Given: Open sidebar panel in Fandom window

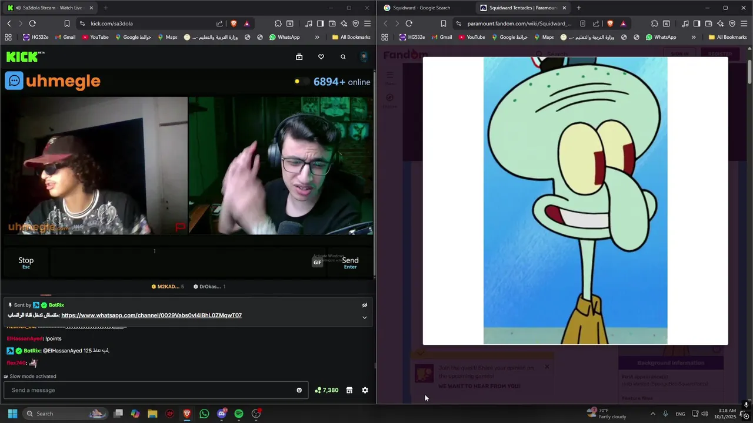Looking at the screenshot, I should point(697,23).
